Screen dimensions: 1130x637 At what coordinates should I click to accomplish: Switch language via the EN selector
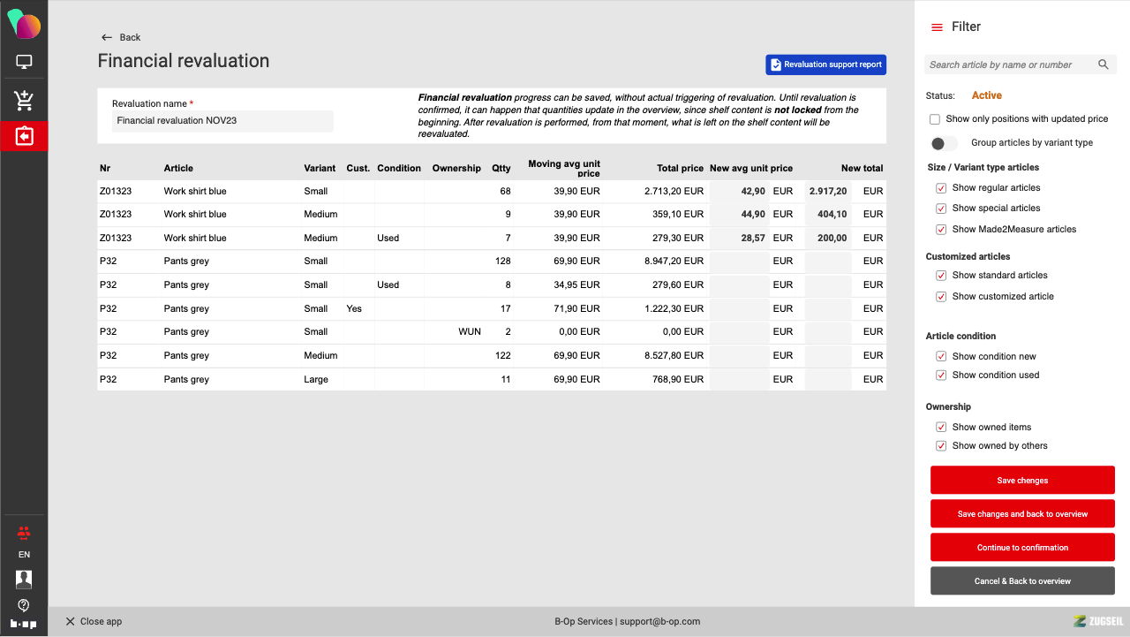tap(24, 555)
